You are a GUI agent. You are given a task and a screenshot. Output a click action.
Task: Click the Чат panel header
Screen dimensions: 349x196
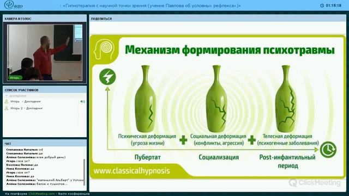pyautogui.click(x=45, y=144)
